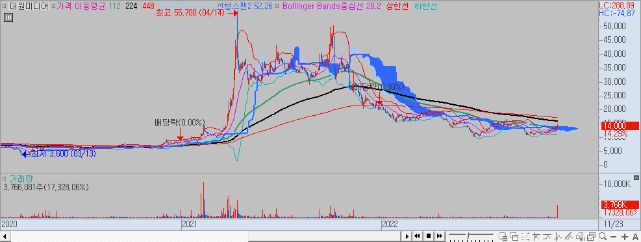Screen dimensions: 641x242
Task: Click the 2020 year axis label
Action: [x=9, y=224]
